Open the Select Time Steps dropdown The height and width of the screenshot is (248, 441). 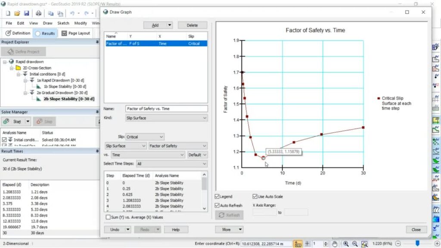171,164
